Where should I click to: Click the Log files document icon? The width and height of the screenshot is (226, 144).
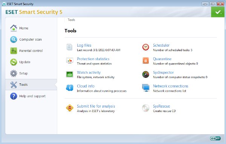pos(69,47)
